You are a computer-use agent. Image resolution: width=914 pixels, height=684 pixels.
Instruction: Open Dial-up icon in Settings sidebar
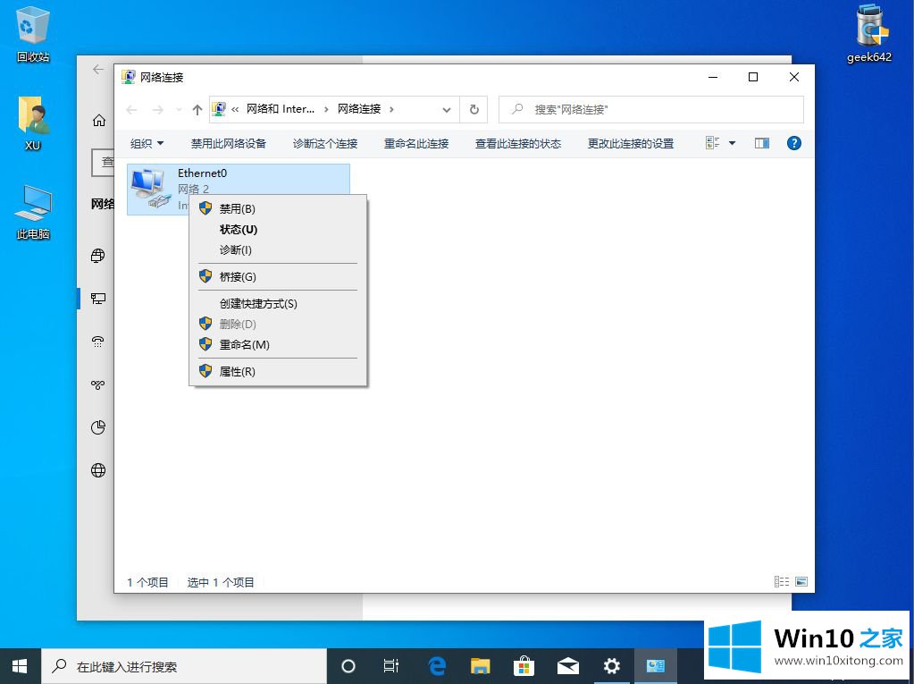coord(98,342)
